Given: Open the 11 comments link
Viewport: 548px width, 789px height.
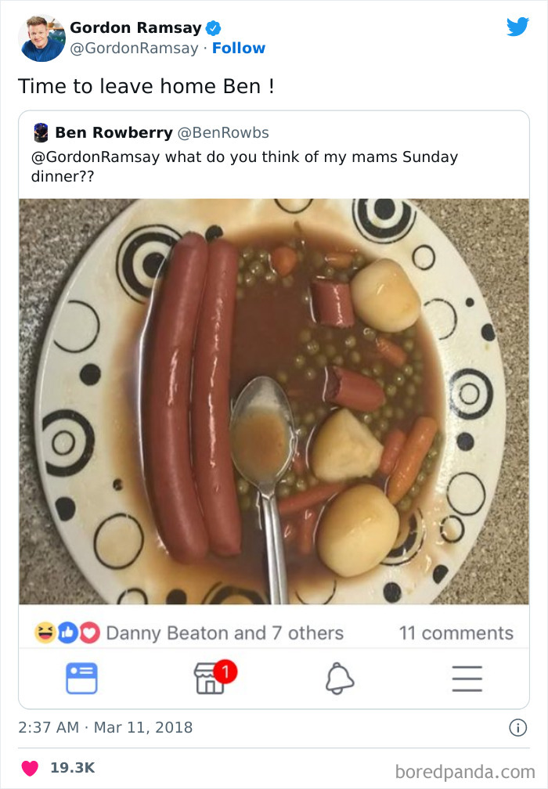Looking at the screenshot, I should (456, 633).
